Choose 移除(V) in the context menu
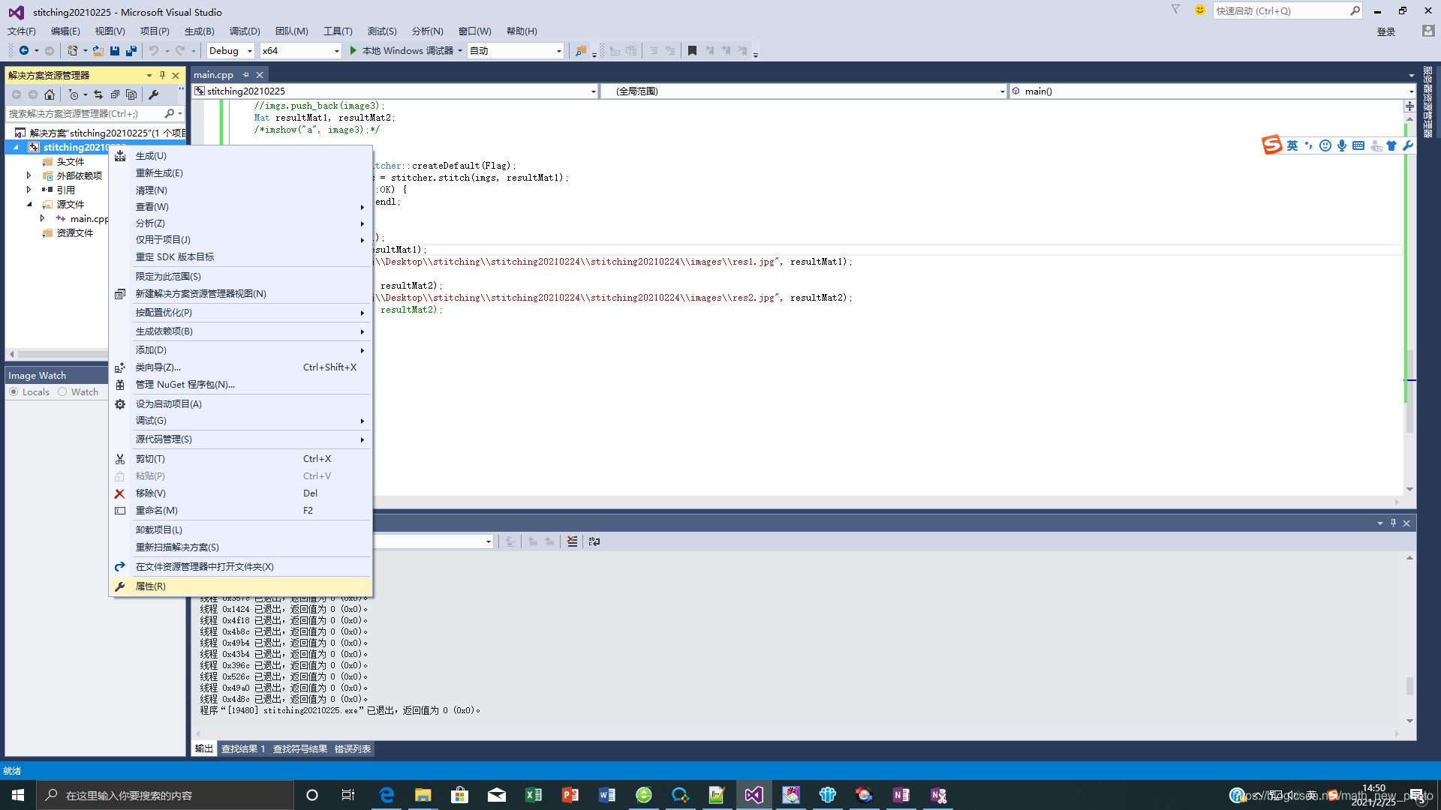 (241, 493)
